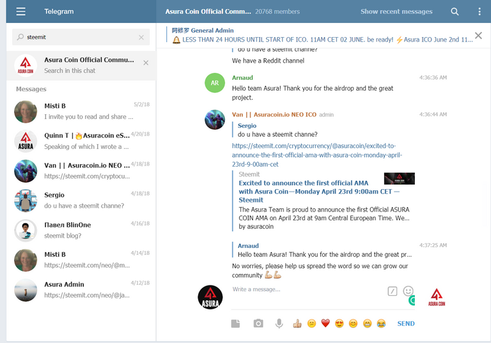Viewport: 491px width, 343px height.
Task: Open the Telegram hamburger menu
Action: 21,11
